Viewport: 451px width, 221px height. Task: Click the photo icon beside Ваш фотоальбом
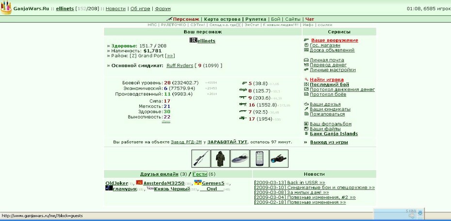coord(306,124)
